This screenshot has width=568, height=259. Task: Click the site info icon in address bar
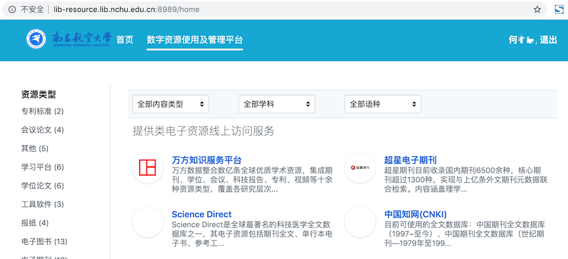[x=12, y=10]
